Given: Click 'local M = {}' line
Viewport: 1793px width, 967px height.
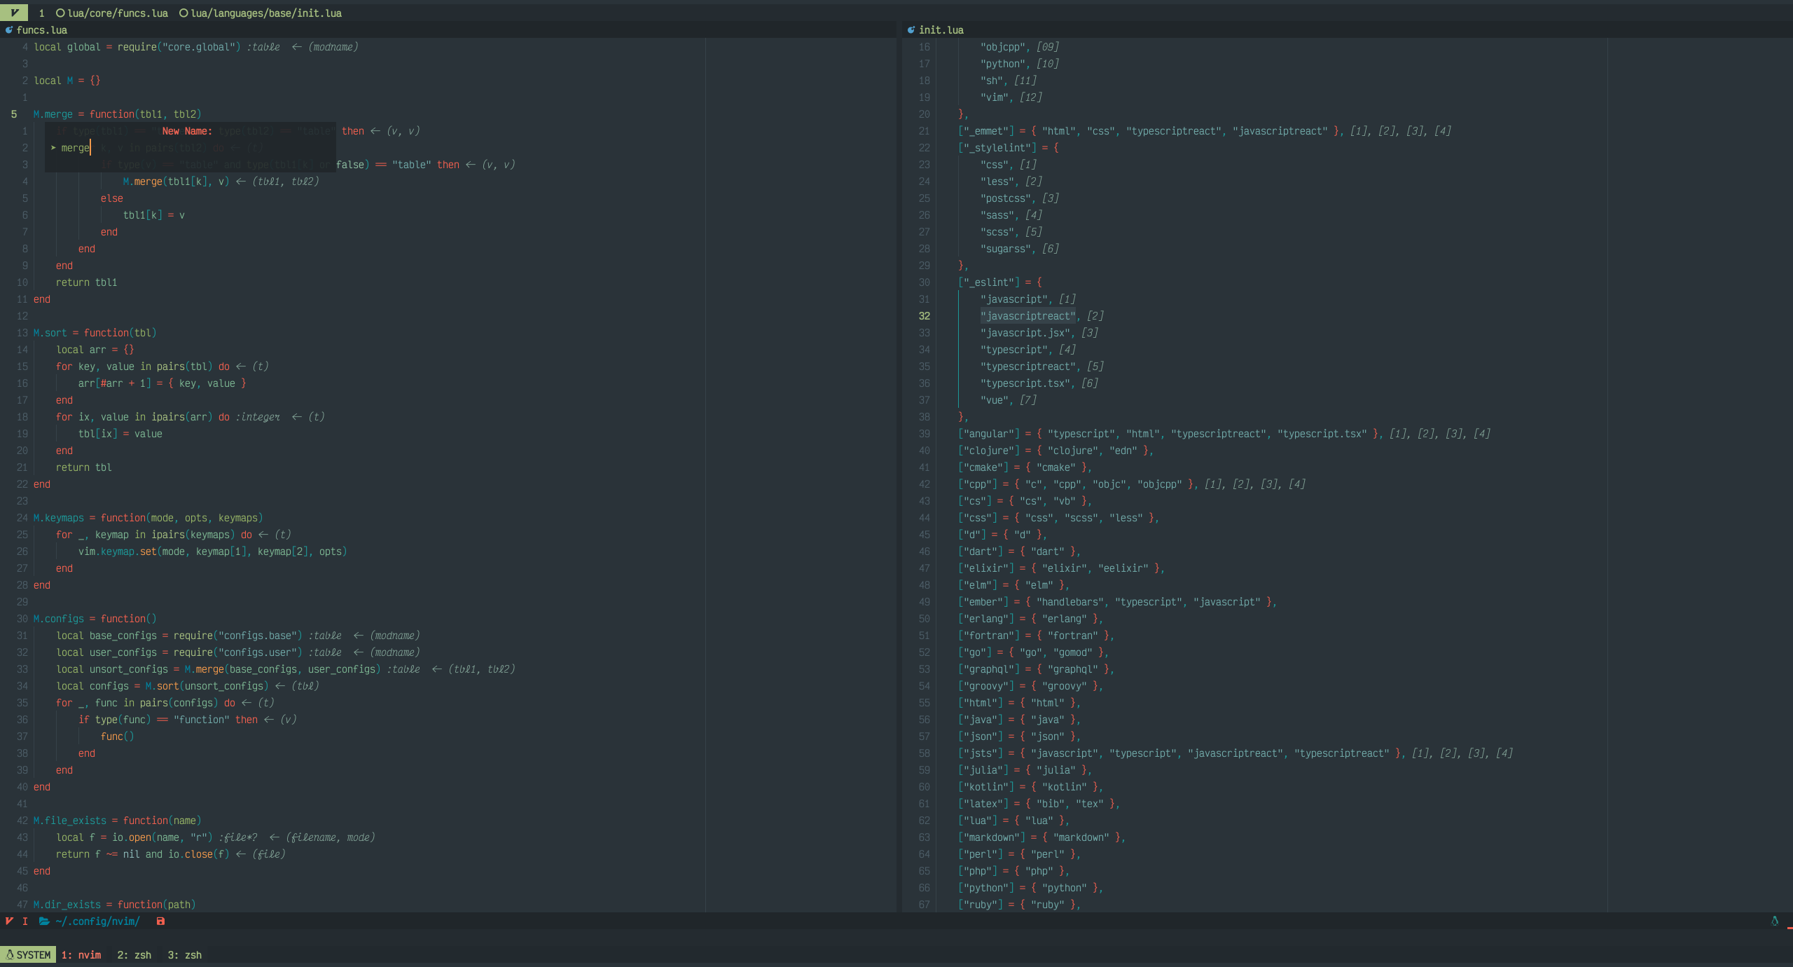Looking at the screenshot, I should pyautogui.click(x=67, y=81).
